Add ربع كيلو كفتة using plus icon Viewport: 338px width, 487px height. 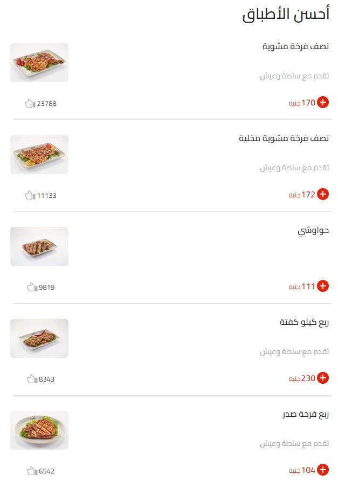point(323,378)
